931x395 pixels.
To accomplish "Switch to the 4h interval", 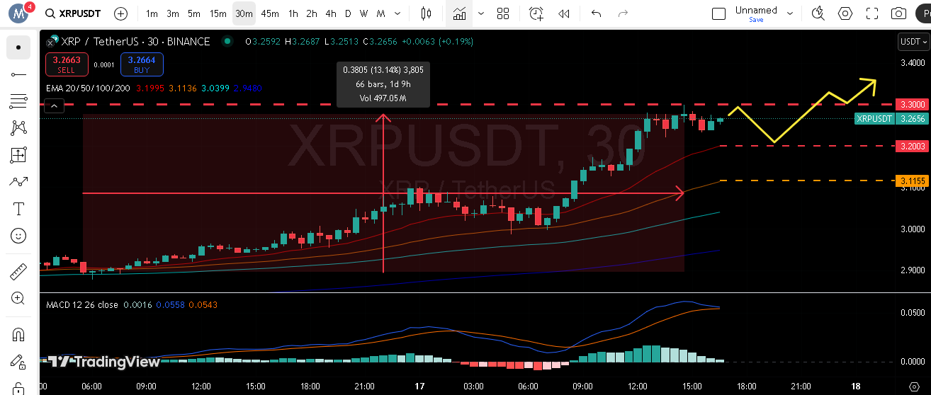I will pyautogui.click(x=331, y=13).
